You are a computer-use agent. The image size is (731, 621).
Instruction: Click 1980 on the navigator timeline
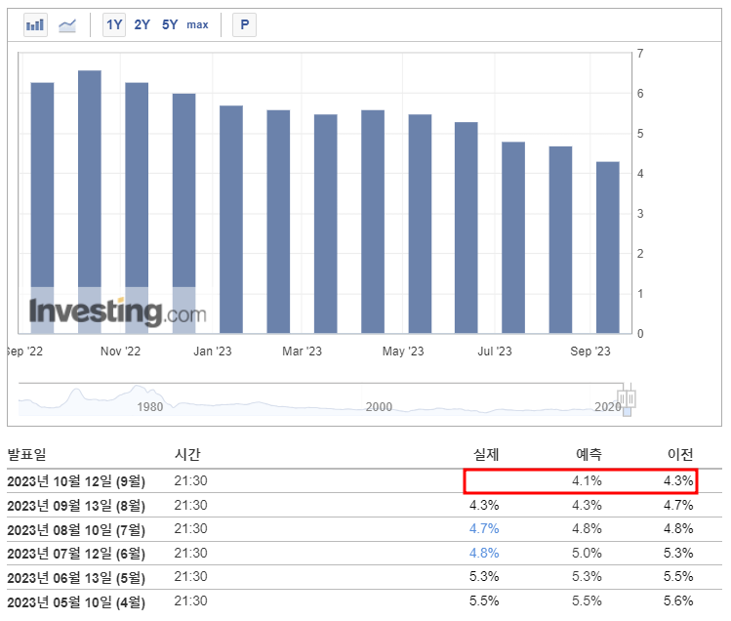click(x=150, y=407)
